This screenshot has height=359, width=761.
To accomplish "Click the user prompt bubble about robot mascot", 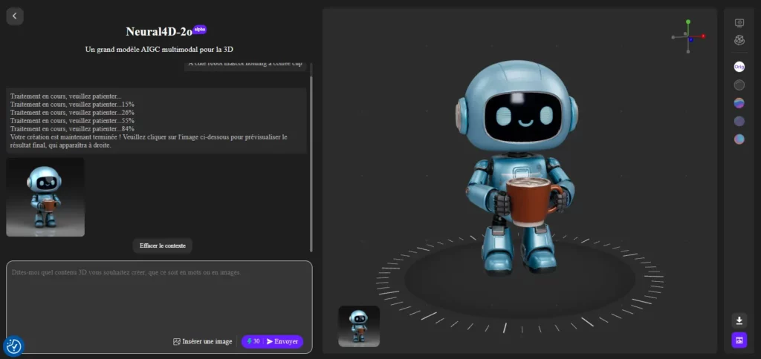I will coord(247,66).
